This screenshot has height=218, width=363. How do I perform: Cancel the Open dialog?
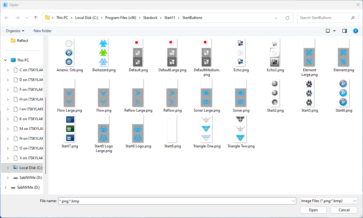tap(344, 210)
